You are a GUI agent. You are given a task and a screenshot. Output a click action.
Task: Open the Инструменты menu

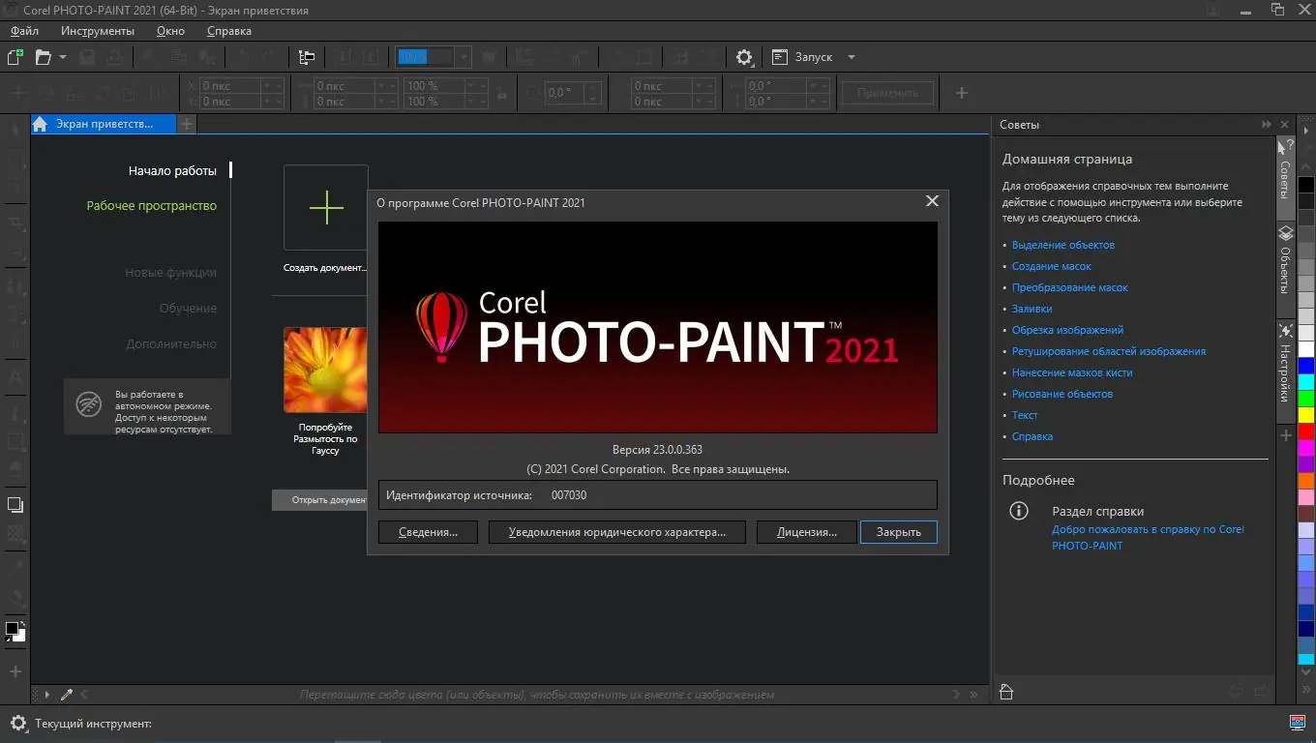pos(96,30)
